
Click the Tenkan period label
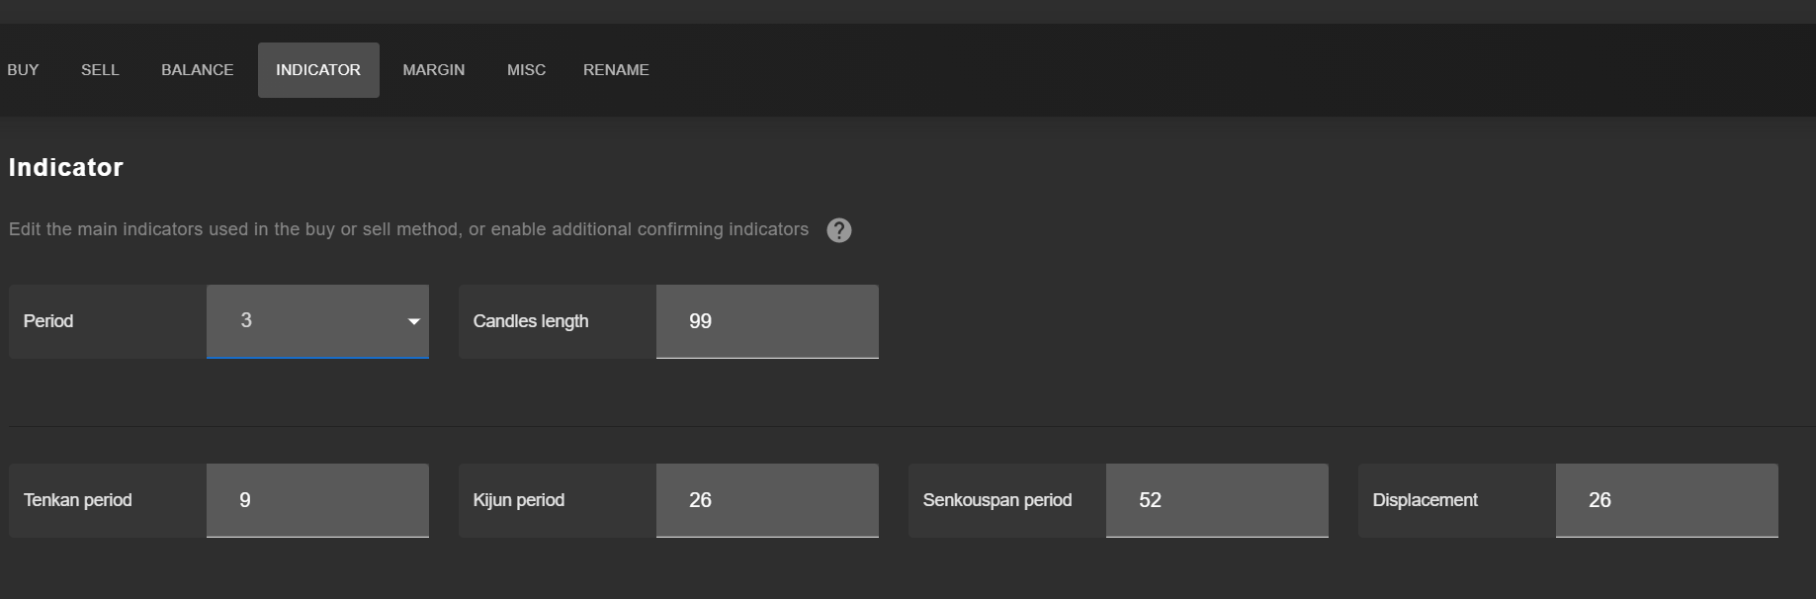(x=78, y=500)
